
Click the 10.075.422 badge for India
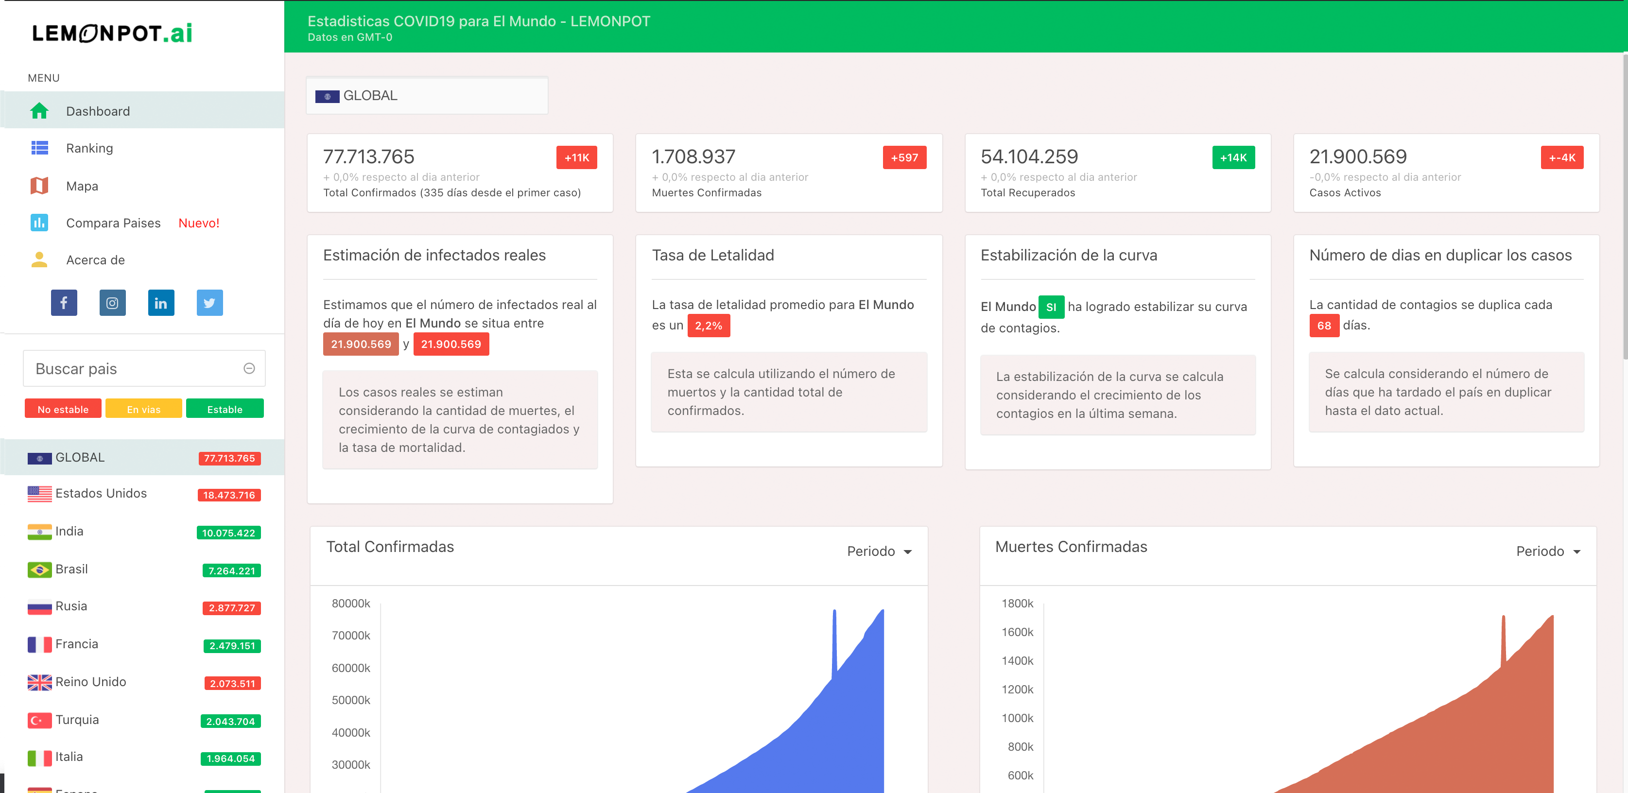tap(229, 533)
